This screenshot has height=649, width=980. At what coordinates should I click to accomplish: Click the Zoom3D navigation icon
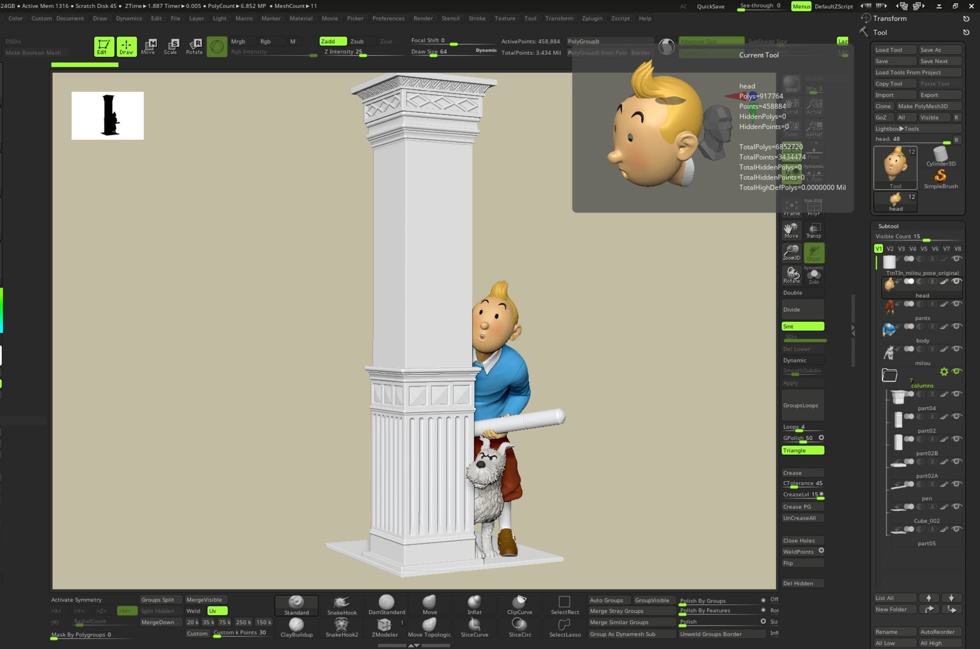(x=791, y=252)
